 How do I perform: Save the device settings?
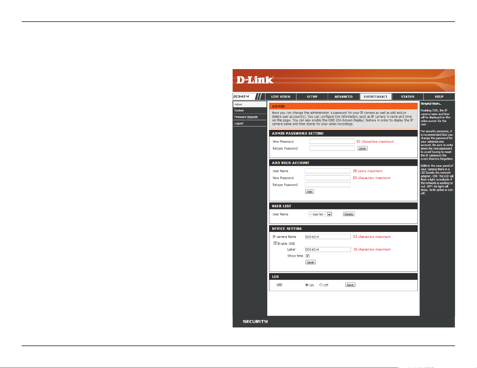pyautogui.click(x=311, y=262)
